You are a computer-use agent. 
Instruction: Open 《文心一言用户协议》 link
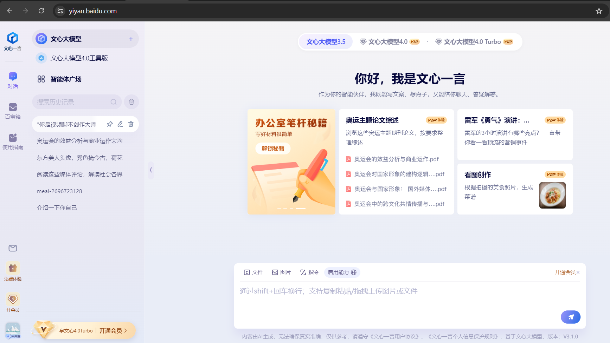click(394, 337)
